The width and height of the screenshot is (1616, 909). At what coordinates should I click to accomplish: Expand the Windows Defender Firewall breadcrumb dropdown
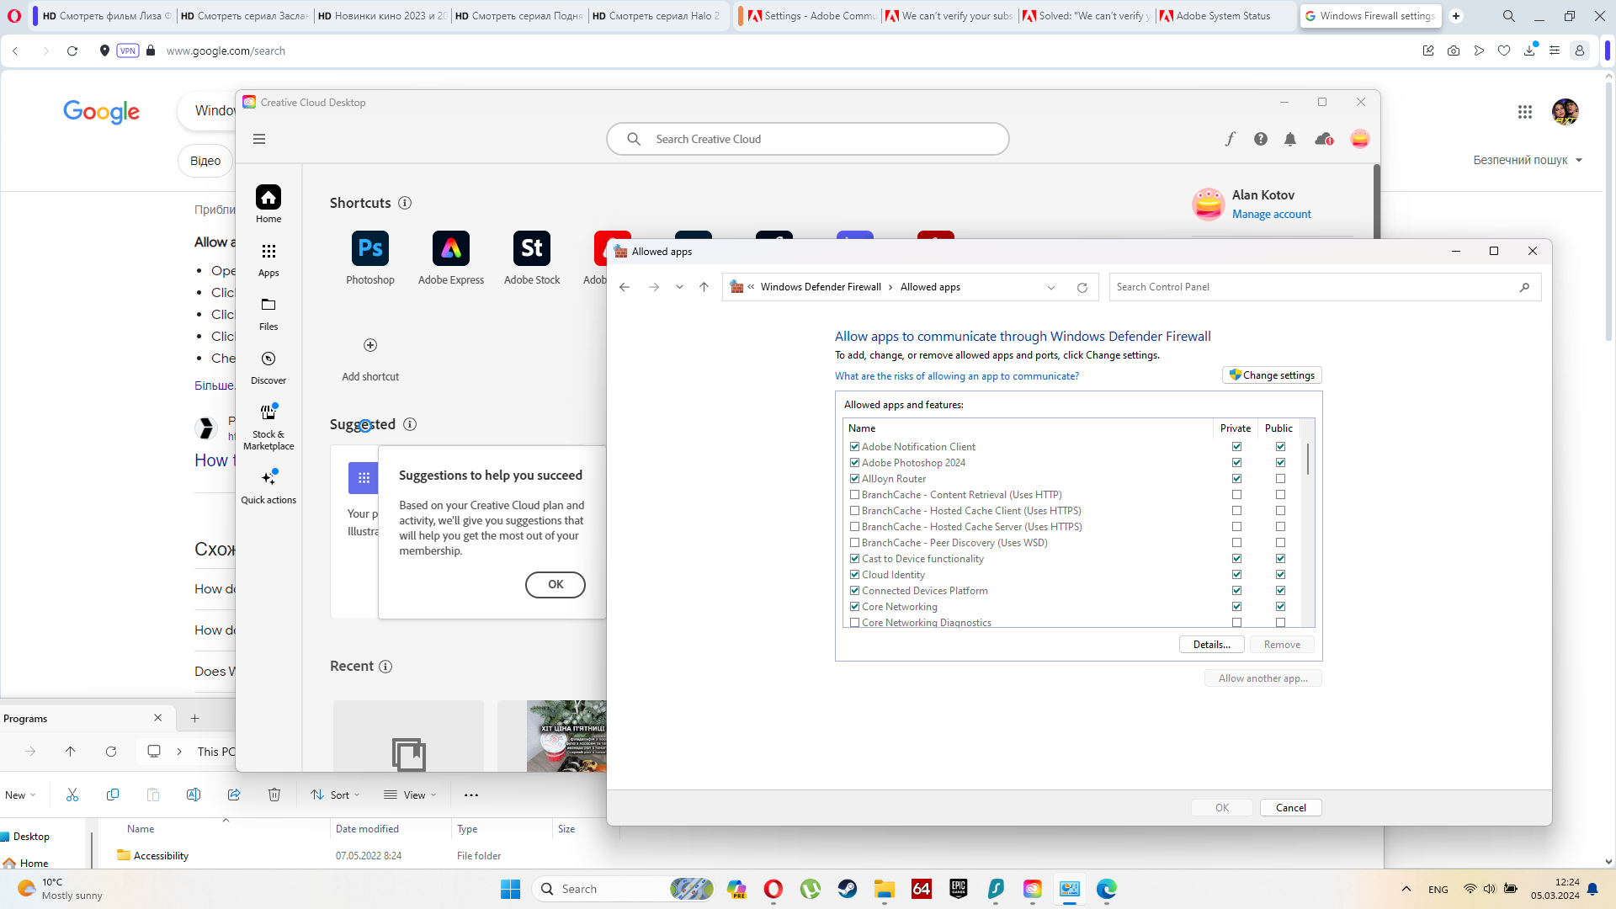pyautogui.click(x=889, y=286)
